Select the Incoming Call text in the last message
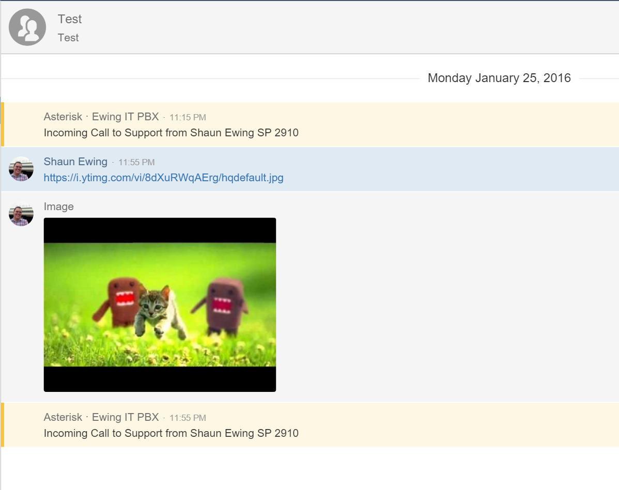 171,433
